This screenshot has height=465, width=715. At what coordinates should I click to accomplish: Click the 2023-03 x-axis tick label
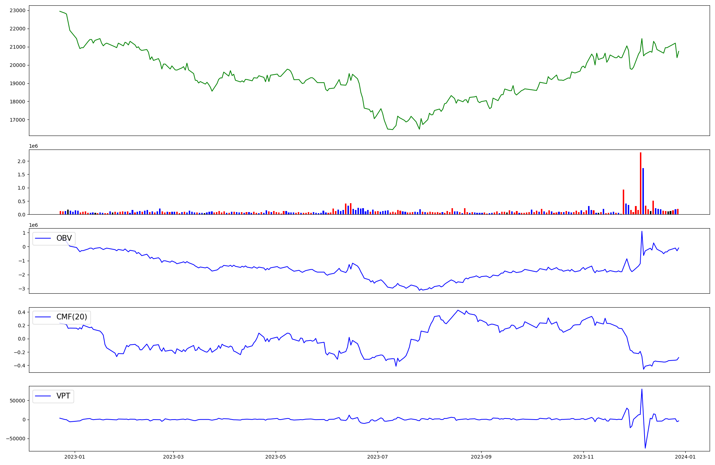[x=173, y=457]
